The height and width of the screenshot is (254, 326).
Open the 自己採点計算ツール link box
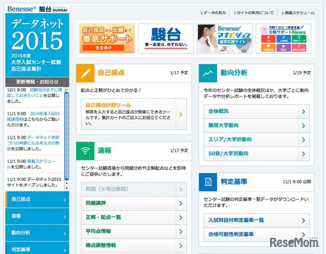(134, 114)
